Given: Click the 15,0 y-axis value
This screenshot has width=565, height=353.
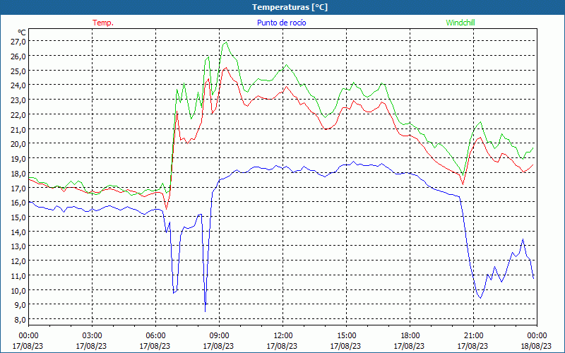Looking at the screenshot, I should pyautogui.click(x=18, y=217).
